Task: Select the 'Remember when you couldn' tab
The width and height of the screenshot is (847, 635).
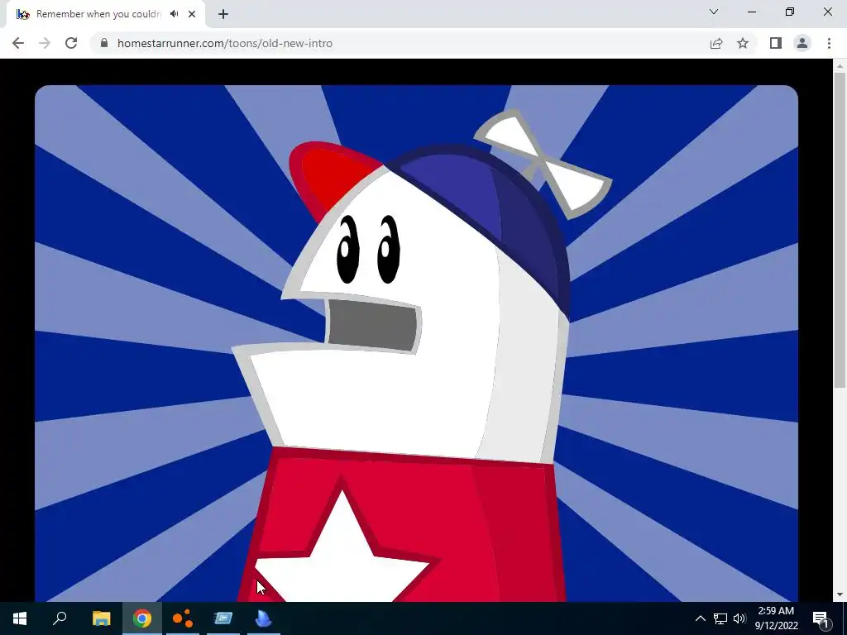Action: (105, 14)
